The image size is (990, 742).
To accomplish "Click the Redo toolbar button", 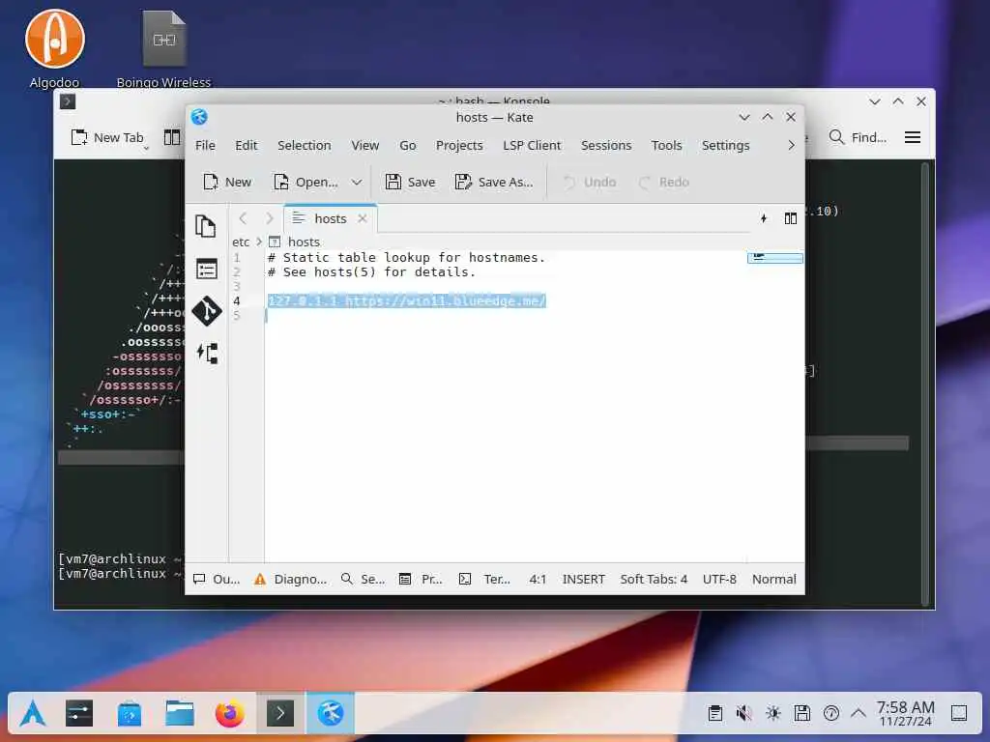I will (x=664, y=183).
